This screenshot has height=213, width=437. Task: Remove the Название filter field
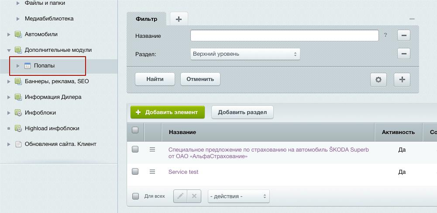(x=403, y=36)
